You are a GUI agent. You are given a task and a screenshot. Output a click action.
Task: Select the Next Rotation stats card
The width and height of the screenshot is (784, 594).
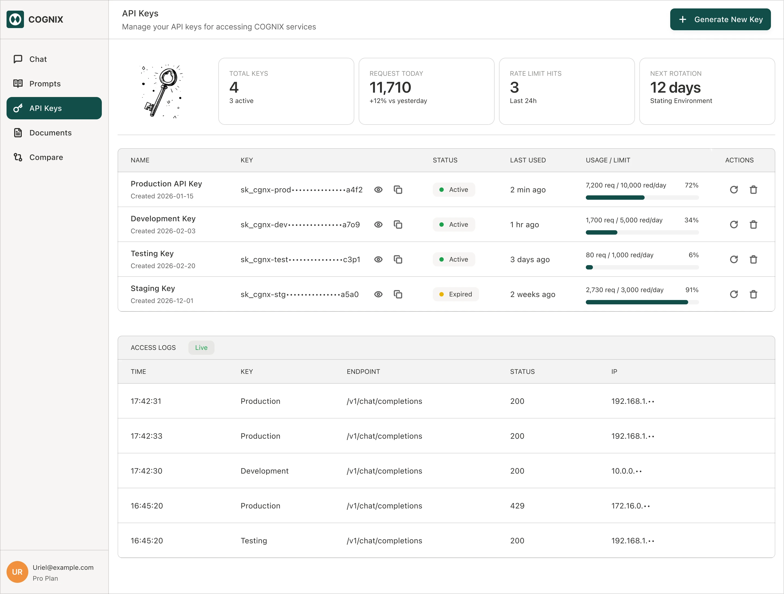coord(707,91)
